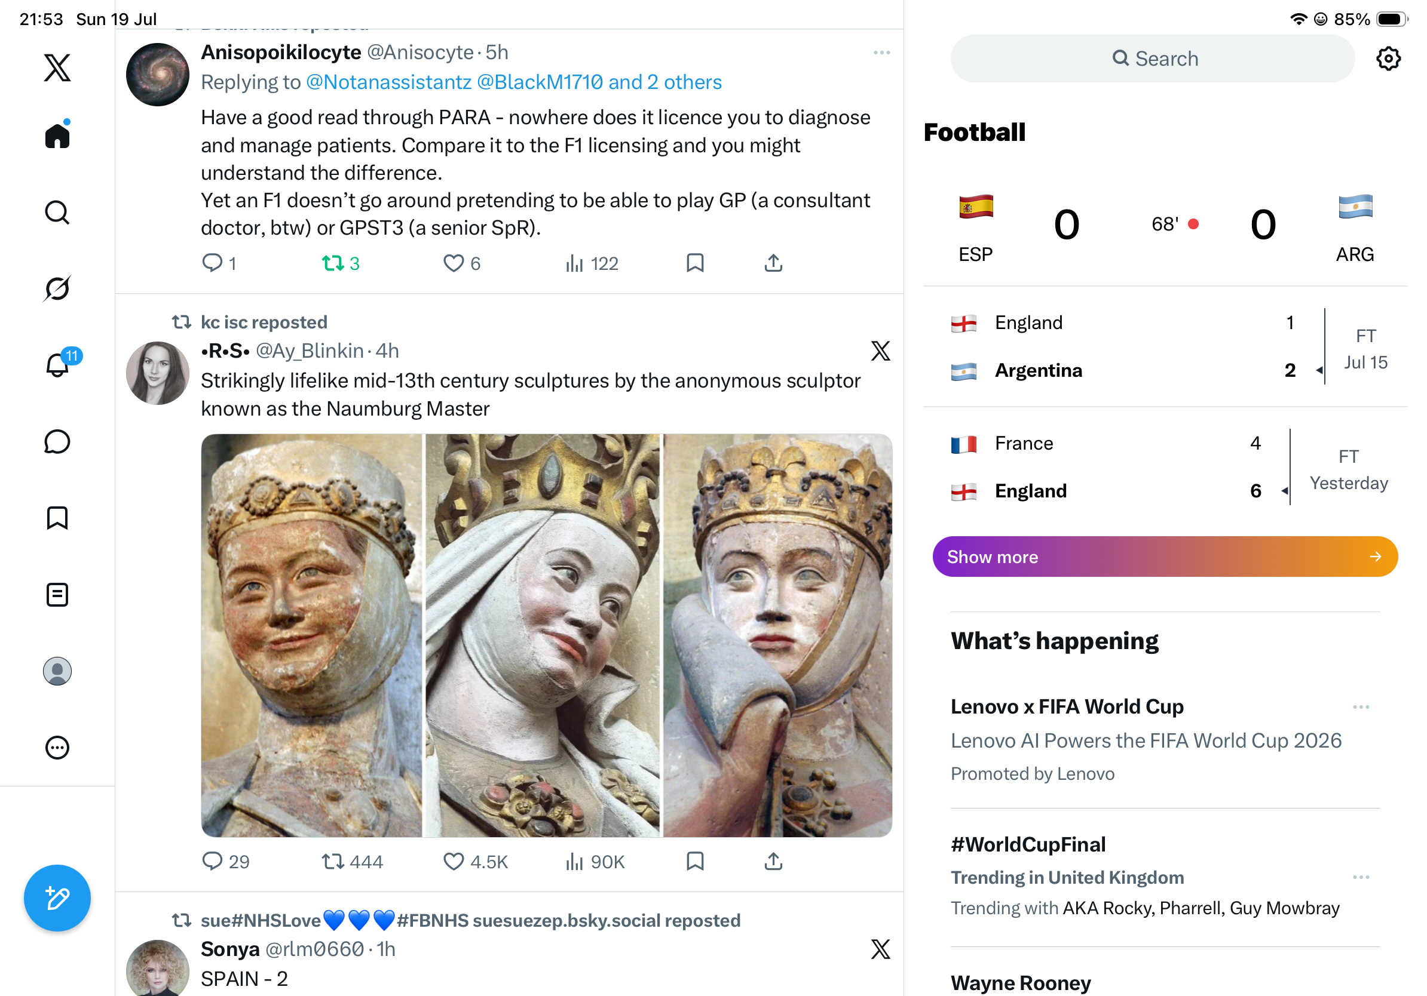Like Anisopoikilocyte's post with heart
The height and width of the screenshot is (996, 1427).
462,263
